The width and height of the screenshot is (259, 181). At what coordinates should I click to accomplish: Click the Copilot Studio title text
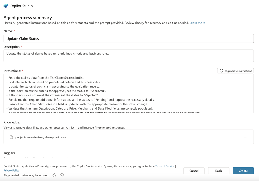(x=21, y=6)
